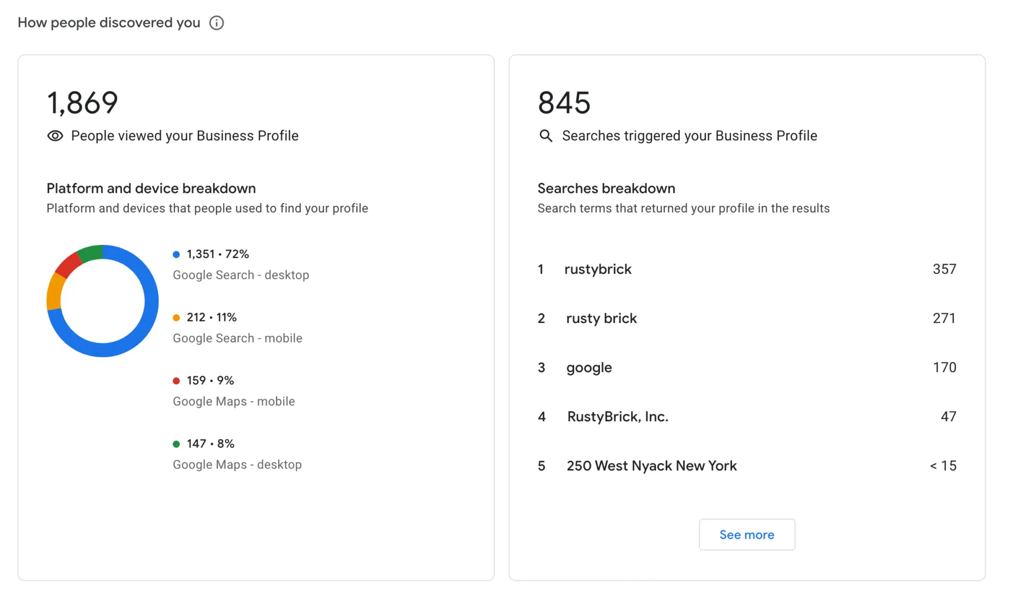The width and height of the screenshot is (1013, 596).
Task: Select the RustyBrick, Inc. search term
Action: click(x=617, y=417)
